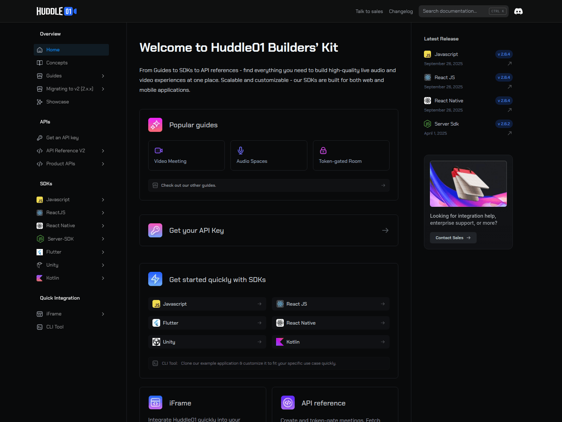Select the Audio Spaces microphone icon

point(240,150)
